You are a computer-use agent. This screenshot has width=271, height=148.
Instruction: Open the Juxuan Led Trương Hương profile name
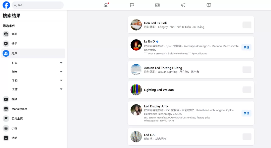(163, 68)
